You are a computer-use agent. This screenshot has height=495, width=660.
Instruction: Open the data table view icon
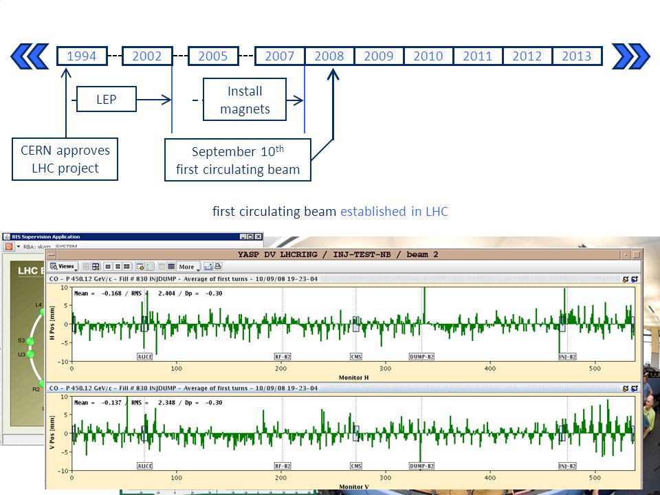point(171,267)
